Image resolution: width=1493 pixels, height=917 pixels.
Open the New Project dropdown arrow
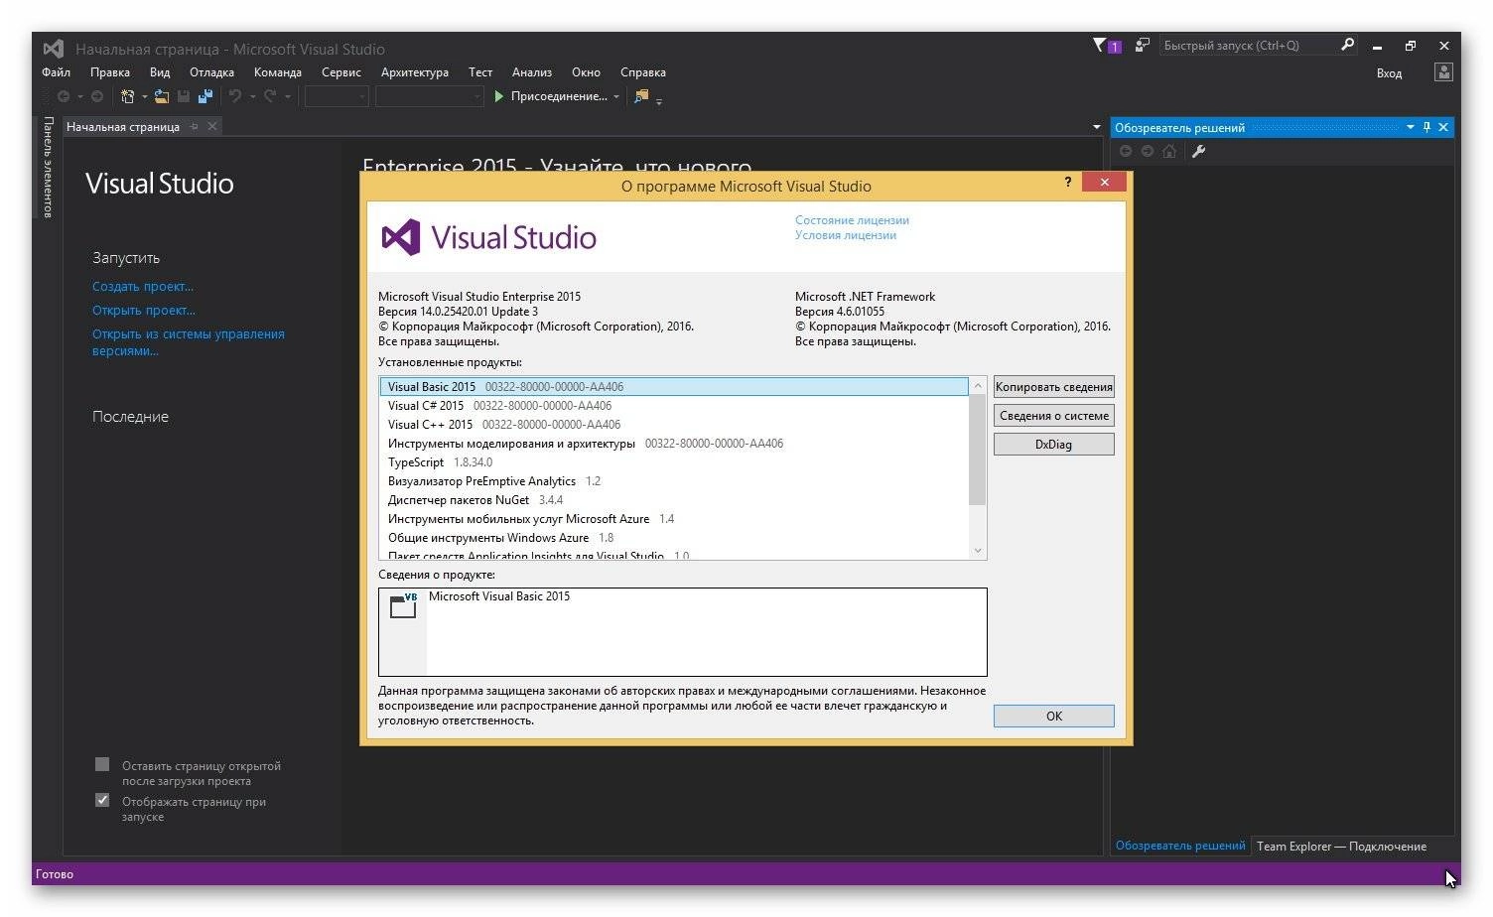point(144,96)
